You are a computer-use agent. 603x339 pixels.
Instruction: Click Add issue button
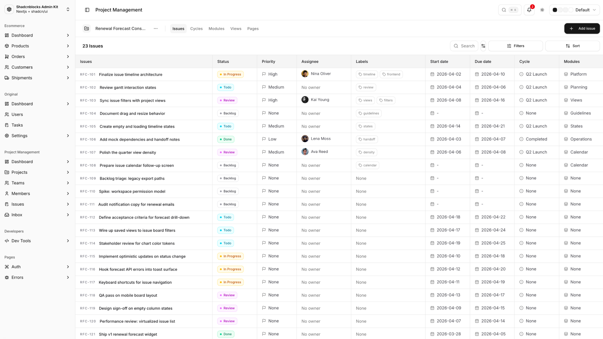pos(582,29)
